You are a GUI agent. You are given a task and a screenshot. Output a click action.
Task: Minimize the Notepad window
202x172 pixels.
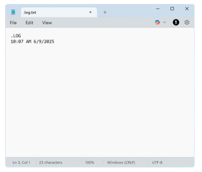pyautogui.click(x=158, y=9)
